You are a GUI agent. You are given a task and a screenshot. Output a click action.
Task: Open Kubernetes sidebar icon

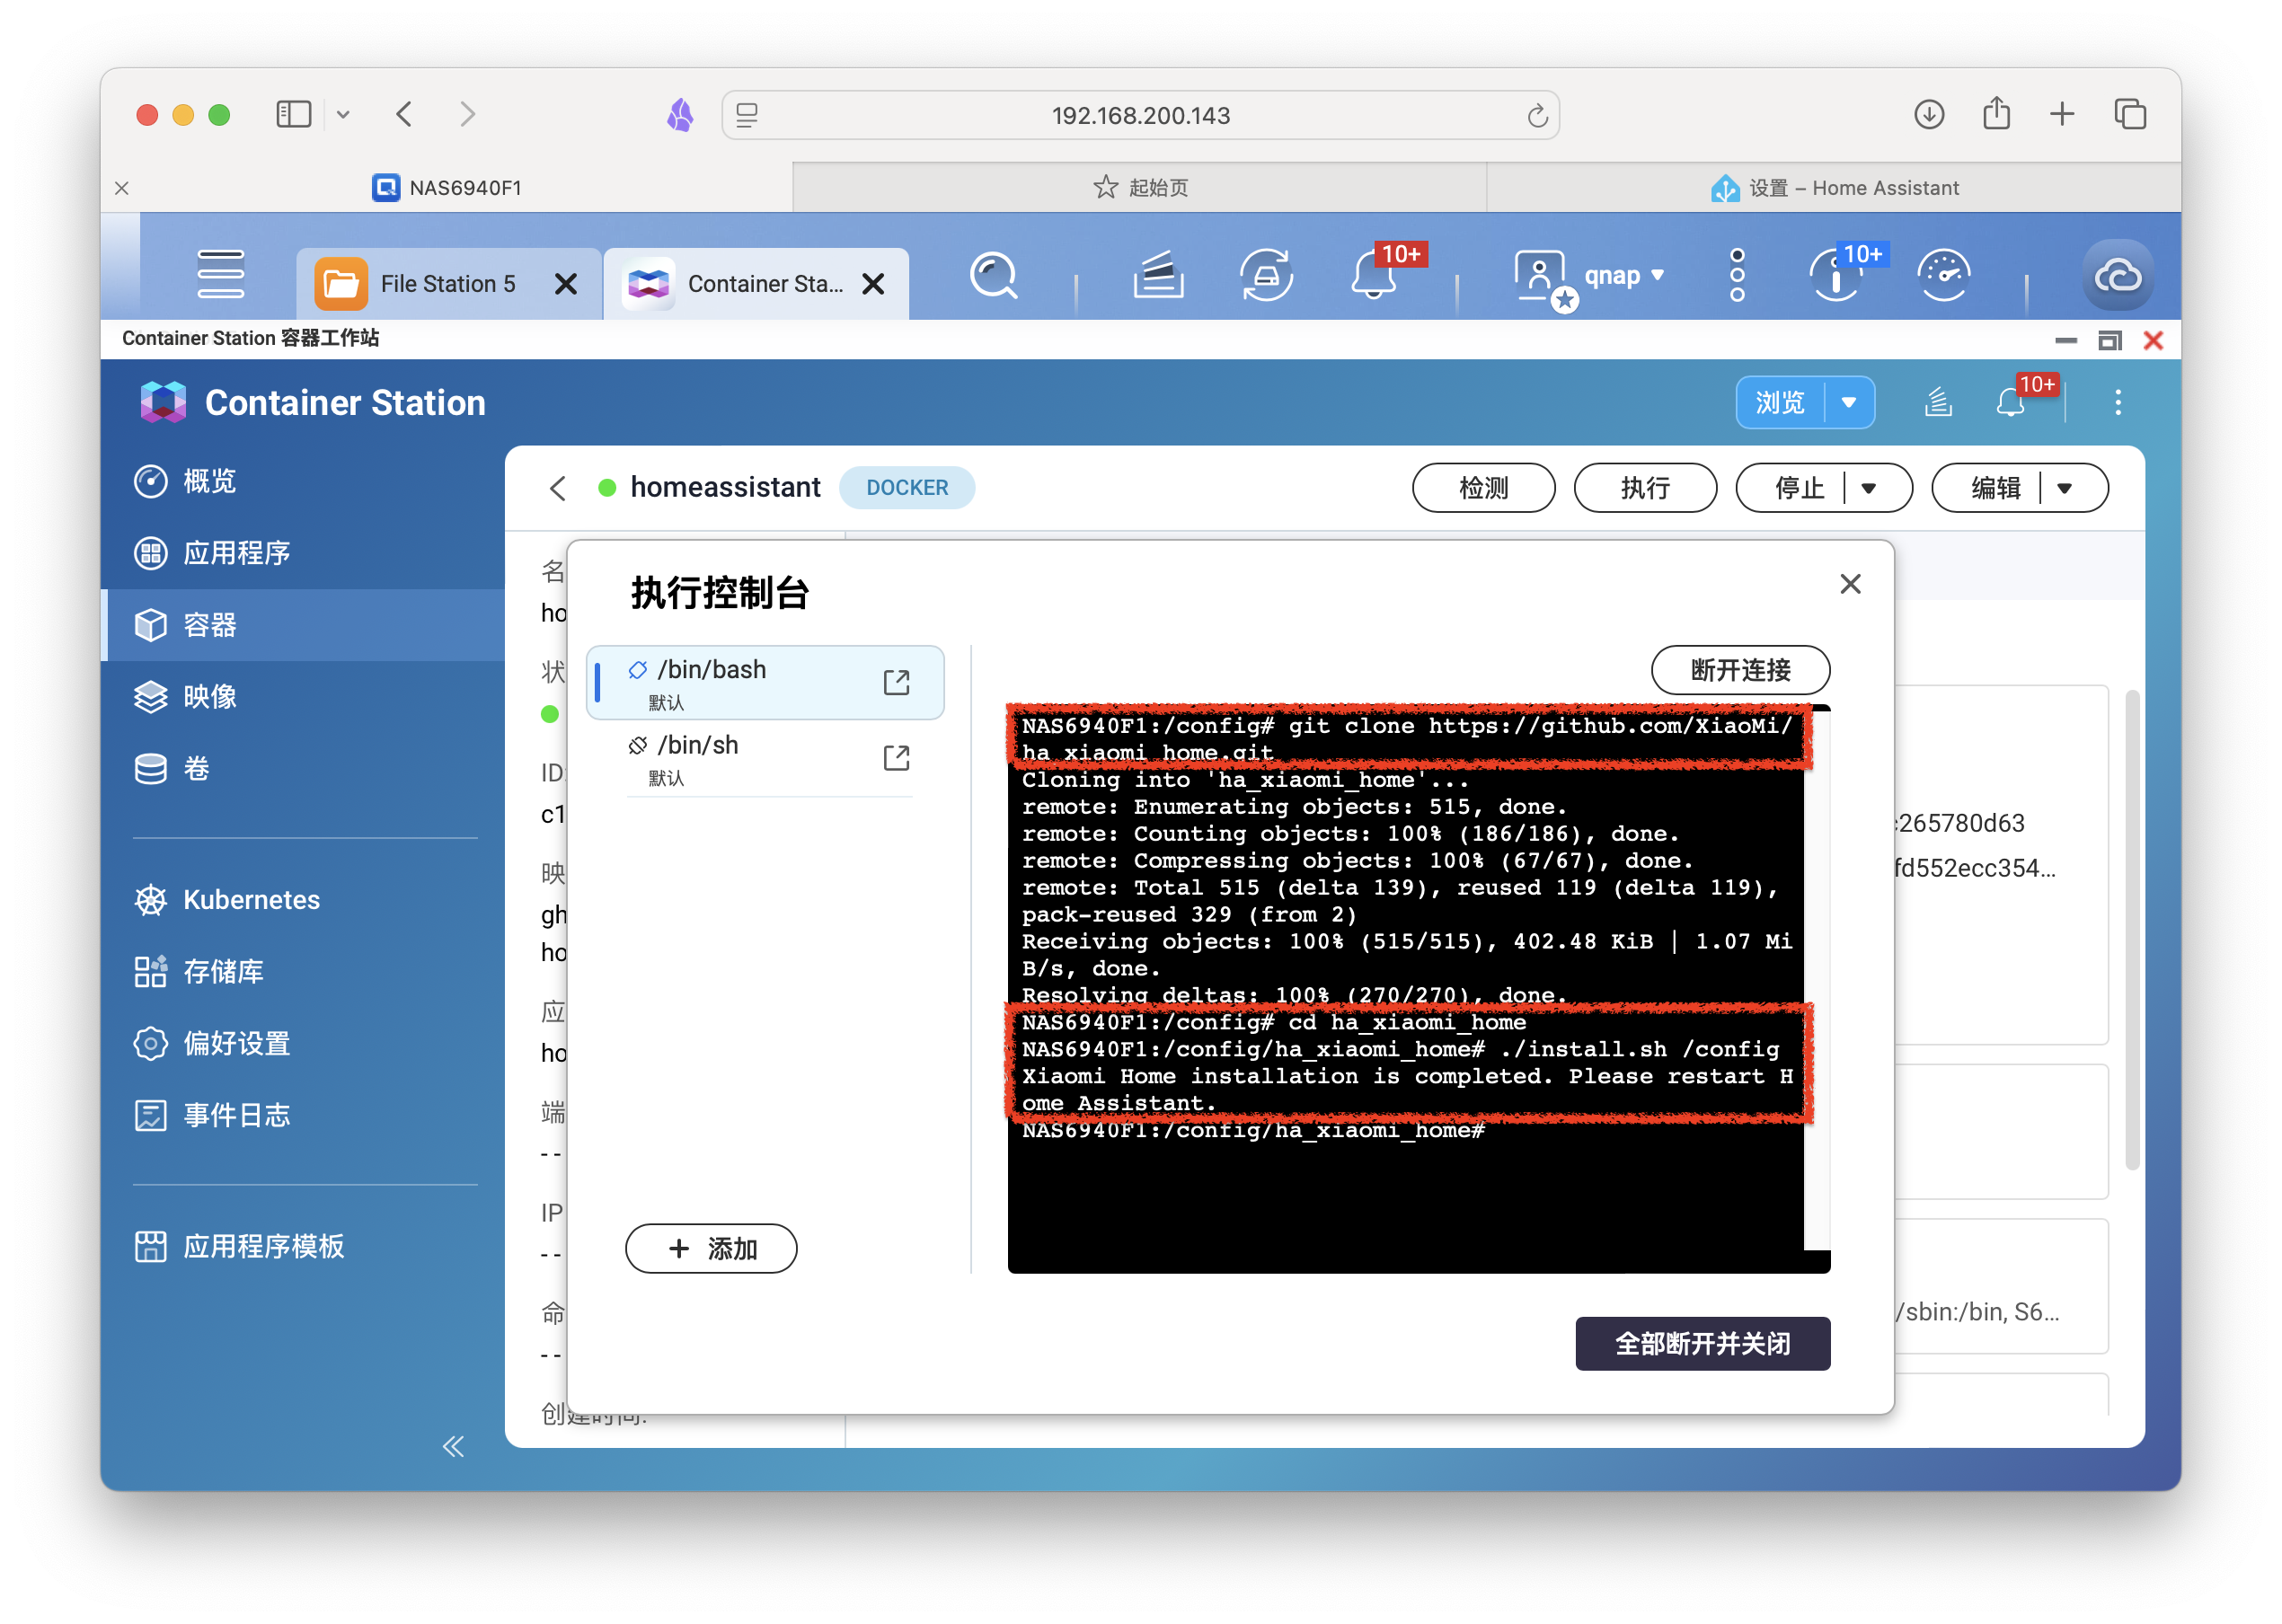tap(153, 900)
